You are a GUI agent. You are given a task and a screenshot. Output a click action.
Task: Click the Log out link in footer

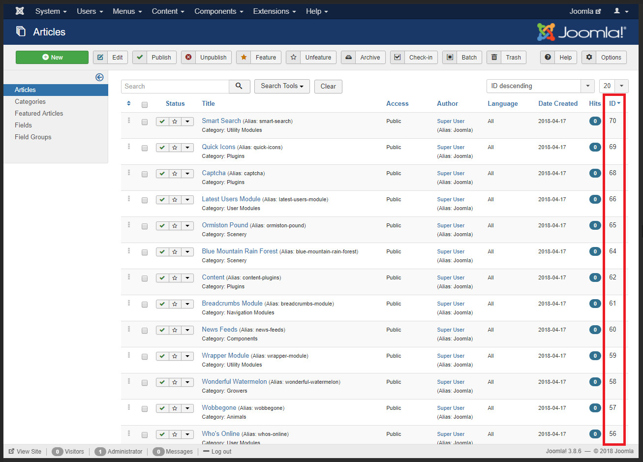point(217,451)
